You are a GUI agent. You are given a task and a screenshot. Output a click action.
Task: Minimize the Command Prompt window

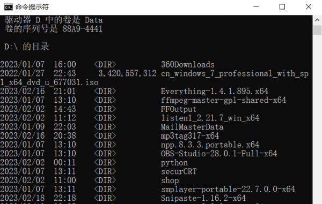(256, 7)
